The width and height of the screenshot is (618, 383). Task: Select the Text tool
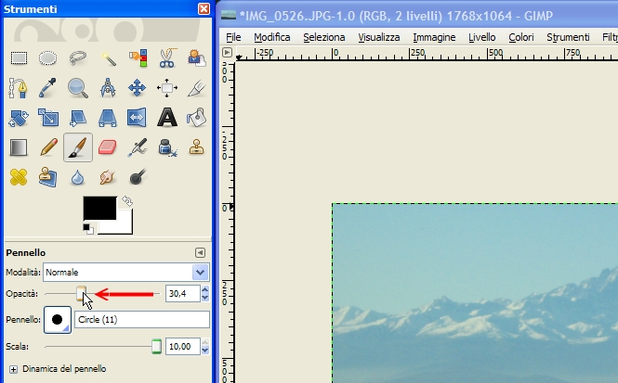pos(167,118)
